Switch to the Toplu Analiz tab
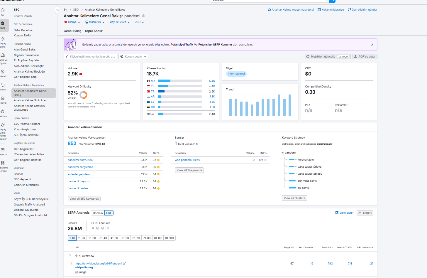427x278 pixels. 94,31
